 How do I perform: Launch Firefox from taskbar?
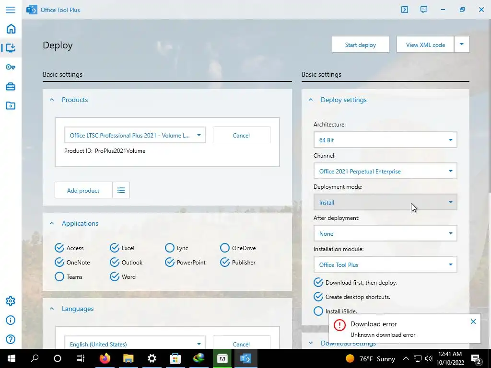click(x=105, y=358)
